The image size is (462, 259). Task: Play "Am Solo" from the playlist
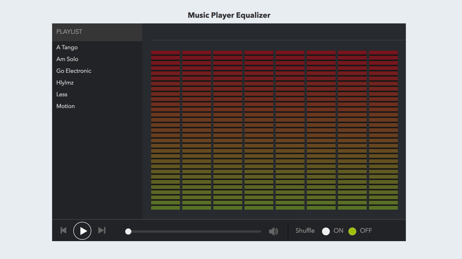[x=67, y=59]
